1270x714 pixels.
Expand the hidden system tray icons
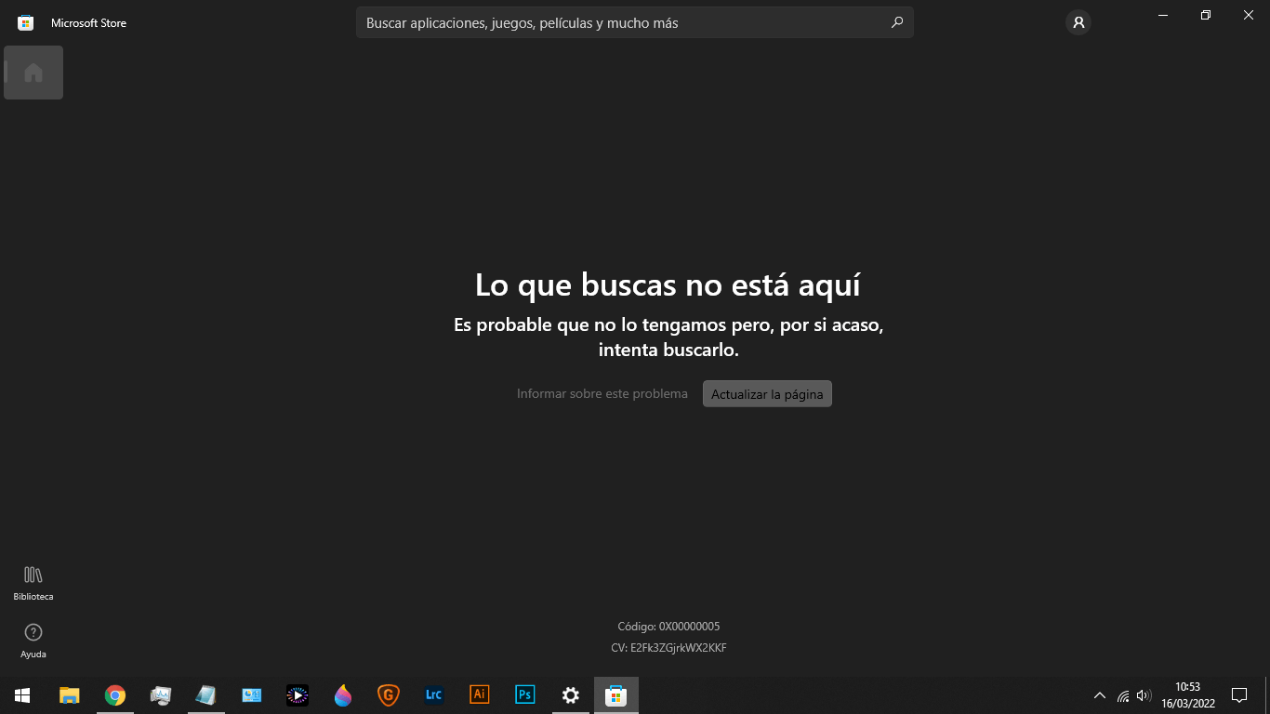pyautogui.click(x=1100, y=695)
